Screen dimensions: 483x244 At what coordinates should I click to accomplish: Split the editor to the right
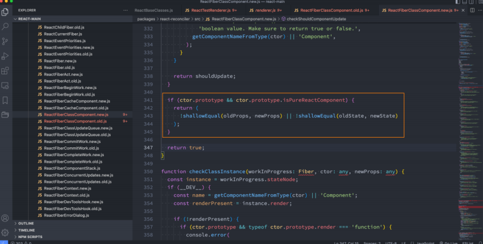tap(472, 10)
